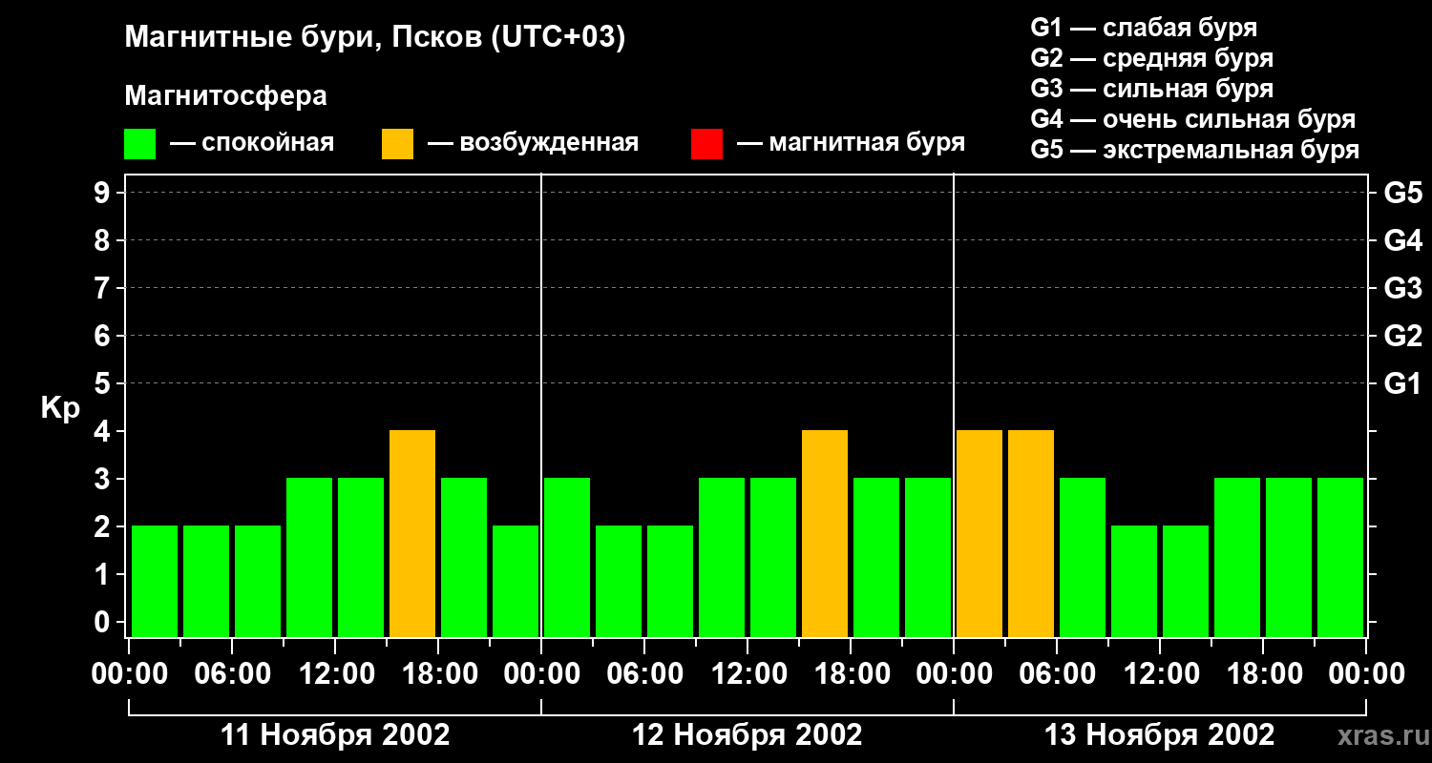Select the date label '13 Ноября 2002'

click(1160, 735)
